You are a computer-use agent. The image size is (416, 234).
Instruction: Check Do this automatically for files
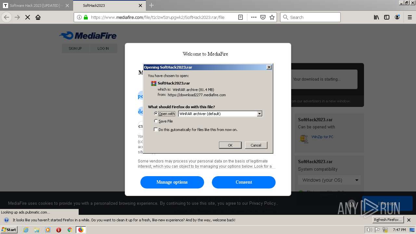coord(156,129)
